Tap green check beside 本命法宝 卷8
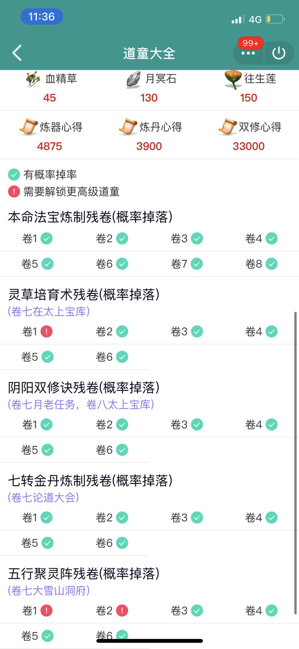Image resolution: width=299 pixels, height=649 pixels. tap(272, 264)
